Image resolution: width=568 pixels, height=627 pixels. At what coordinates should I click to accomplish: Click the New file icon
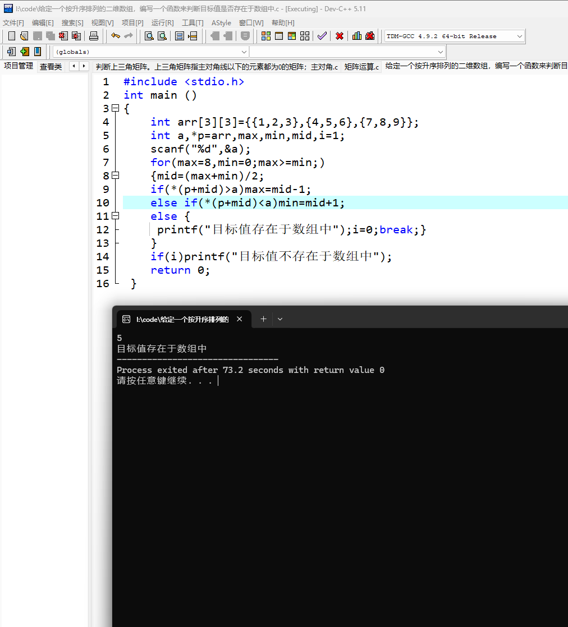coord(12,36)
